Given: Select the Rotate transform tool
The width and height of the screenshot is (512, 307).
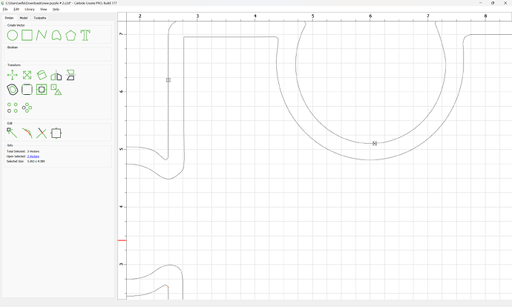Looking at the screenshot, I should [42, 75].
